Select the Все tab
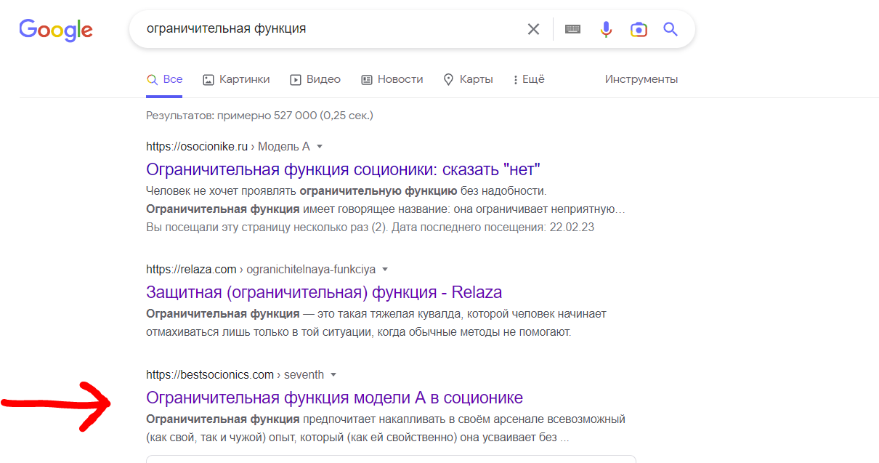The height and width of the screenshot is (463, 879). coord(164,79)
